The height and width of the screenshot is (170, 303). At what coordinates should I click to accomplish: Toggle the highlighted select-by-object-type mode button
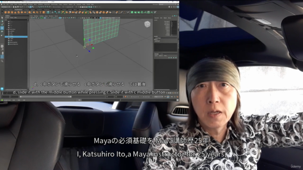tap(30, 7)
